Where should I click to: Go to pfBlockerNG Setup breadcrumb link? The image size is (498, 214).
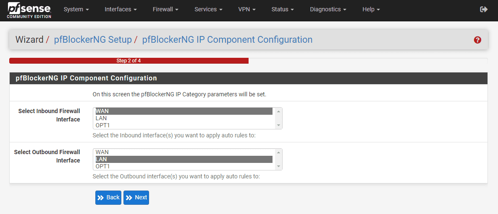(93, 40)
